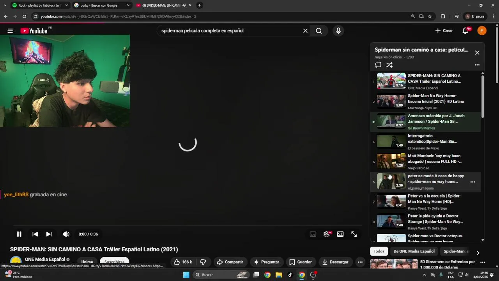Select the Todos filter chip
Image resolution: width=499 pixels, height=281 pixels.
click(x=379, y=251)
